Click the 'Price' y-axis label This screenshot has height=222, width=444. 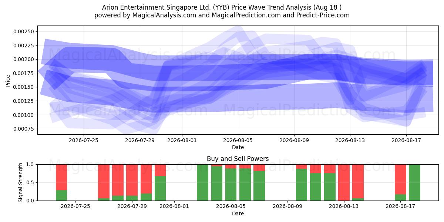(8, 80)
